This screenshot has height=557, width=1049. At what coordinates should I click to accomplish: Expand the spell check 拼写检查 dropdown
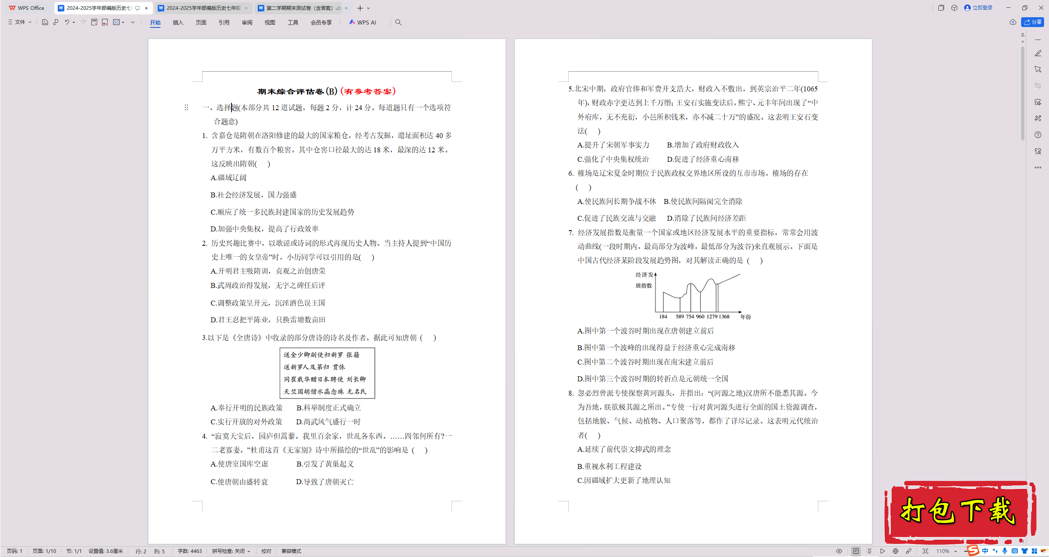tap(231, 551)
